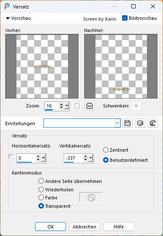
Task: Select the Benutzerdefiniert radio button
Action: (106, 160)
